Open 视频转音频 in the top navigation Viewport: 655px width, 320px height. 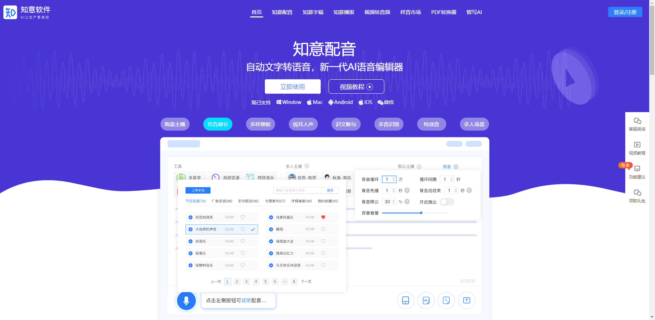[377, 12]
